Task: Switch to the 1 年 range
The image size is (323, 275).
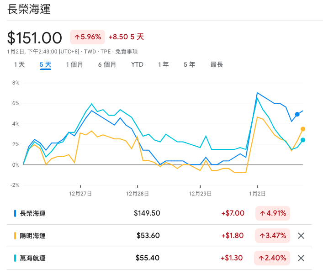Action: point(164,64)
